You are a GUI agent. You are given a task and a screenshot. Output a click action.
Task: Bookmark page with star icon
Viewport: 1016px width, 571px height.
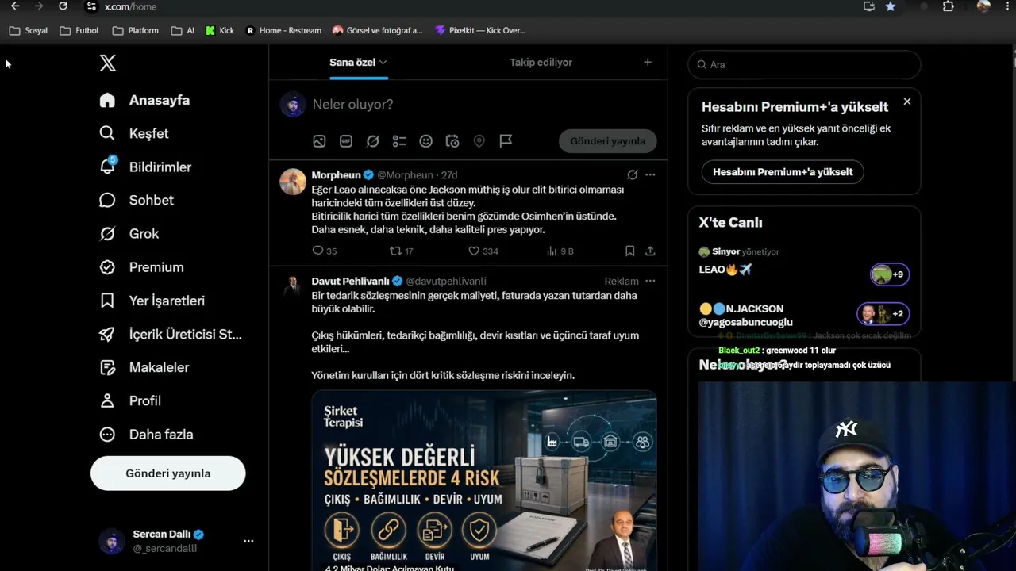pos(891,6)
